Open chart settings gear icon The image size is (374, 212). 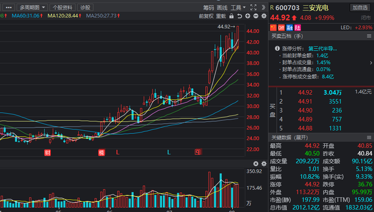264,16
